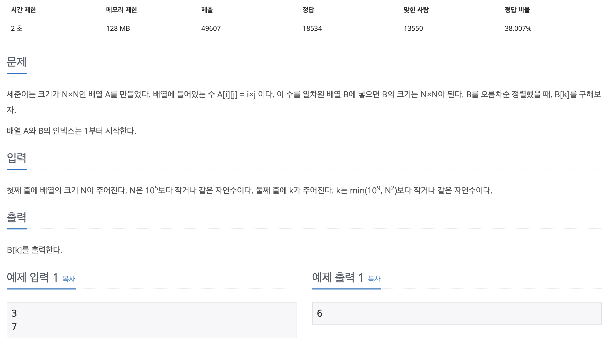Copy example input 1 via 복사 link

(69, 279)
